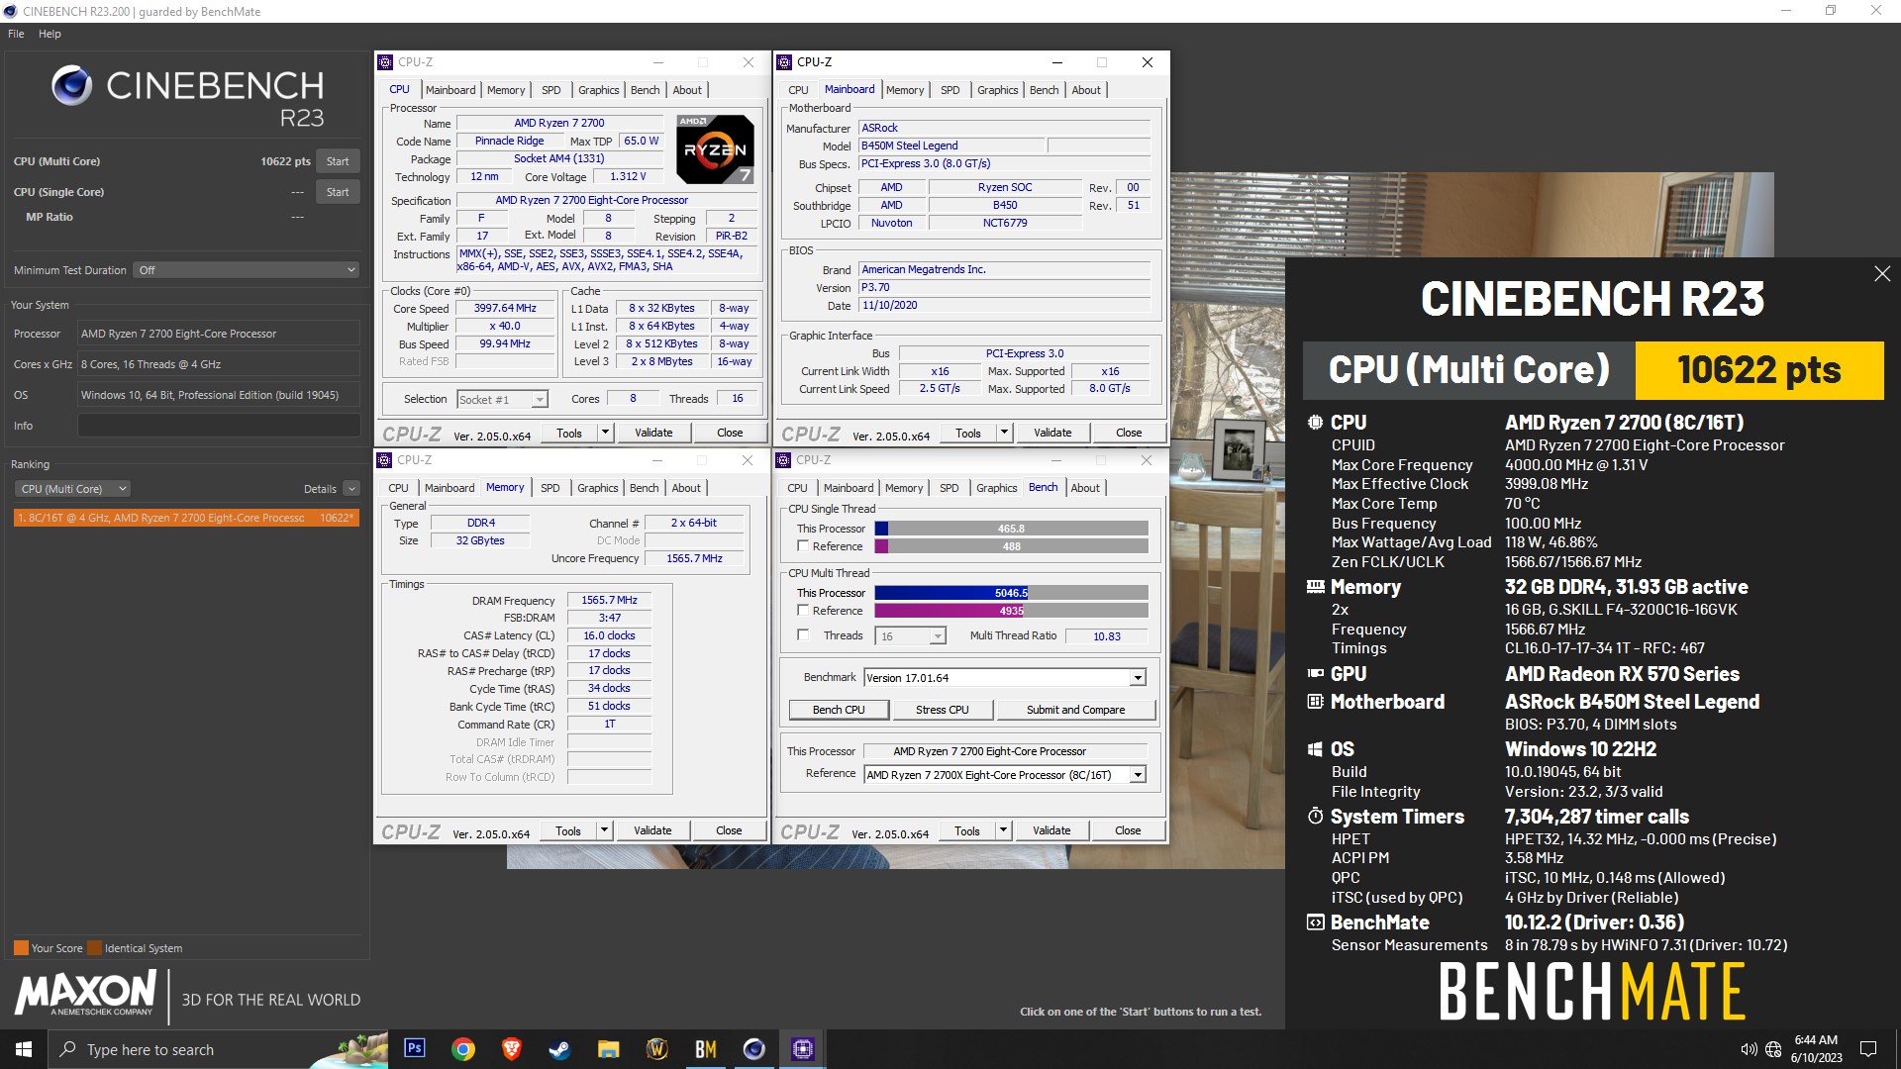Screen dimensions: 1901x1069
Task: Click the Cinebench title bar app icon
Action: click(x=10, y=11)
